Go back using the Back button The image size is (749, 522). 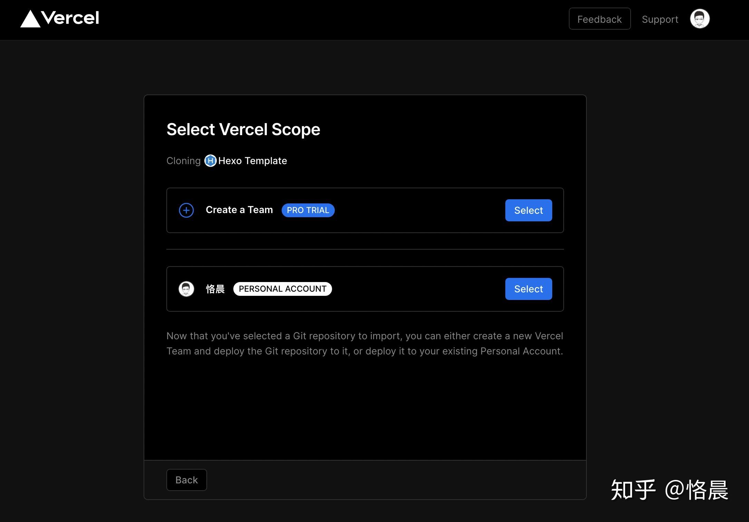pos(186,480)
